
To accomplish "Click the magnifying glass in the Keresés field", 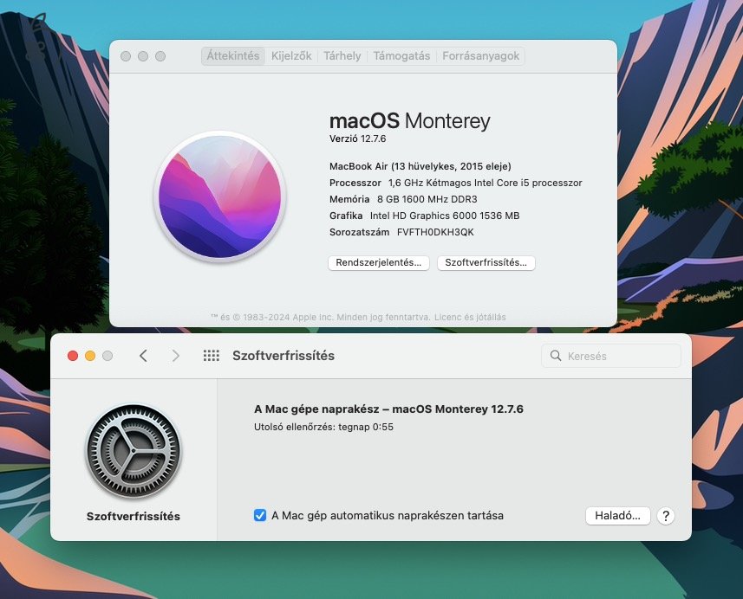I will click(555, 355).
